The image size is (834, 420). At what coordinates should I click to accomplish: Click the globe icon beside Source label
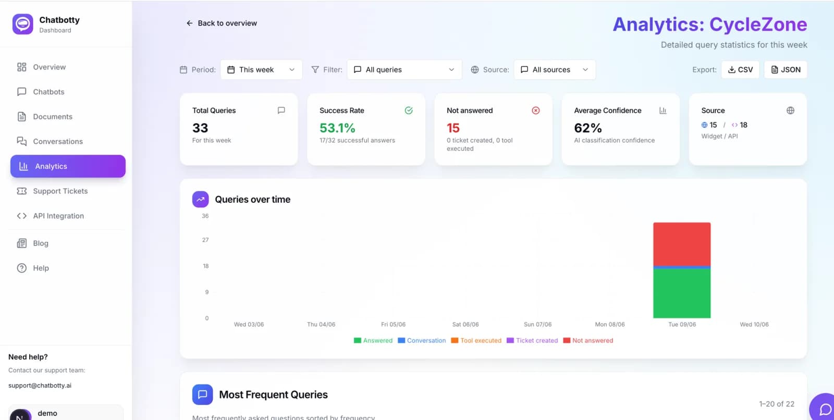(x=475, y=70)
